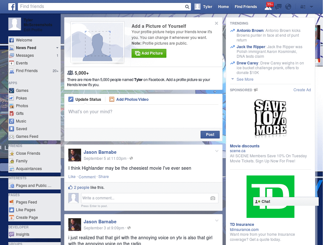The image size is (327, 245).
Task: Open Home in the top bar
Action: tap(223, 7)
